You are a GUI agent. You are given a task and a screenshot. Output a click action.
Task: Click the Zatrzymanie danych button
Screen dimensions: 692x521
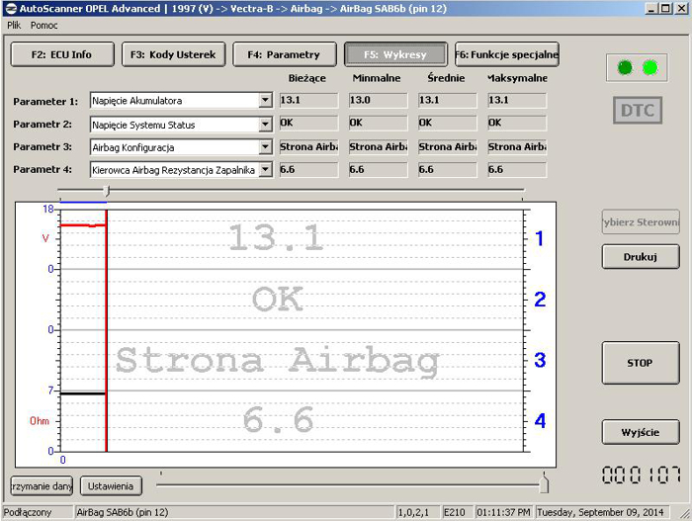click(x=42, y=486)
